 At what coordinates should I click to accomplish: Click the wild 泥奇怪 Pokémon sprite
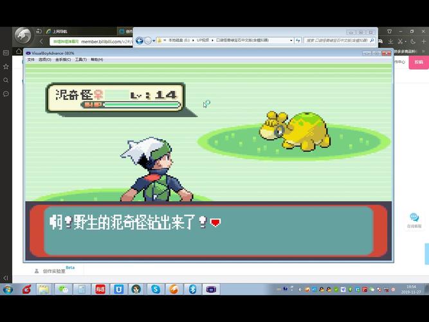pyautogui.click(x=295, y=131)
